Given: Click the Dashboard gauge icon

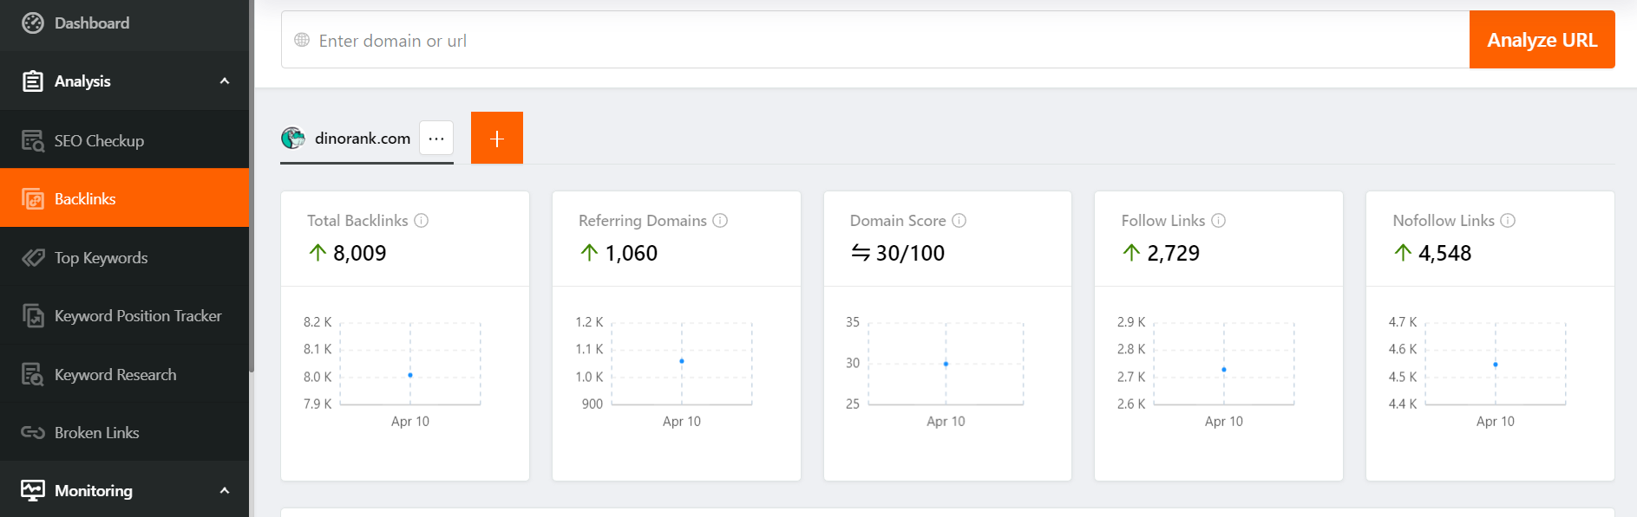Looking at the screenshot, I should pyautogui.click(x=33, y=23).
